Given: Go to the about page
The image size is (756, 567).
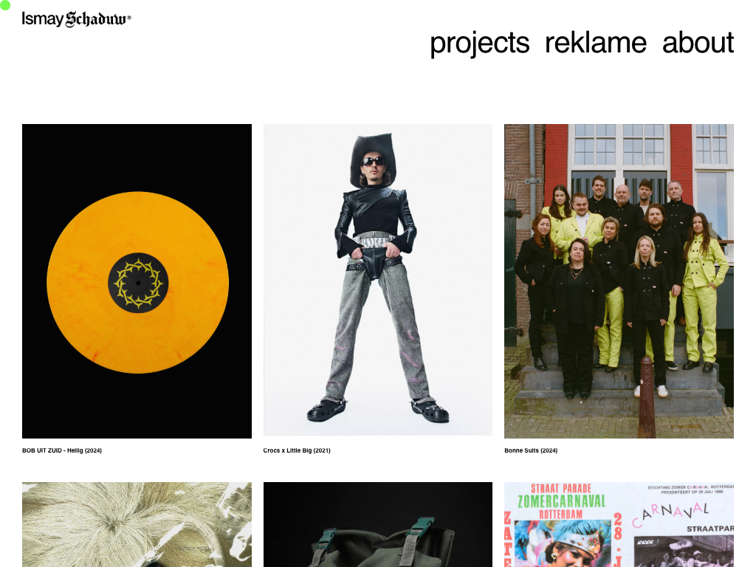Looking at the screenshot, I should point(698,42).
